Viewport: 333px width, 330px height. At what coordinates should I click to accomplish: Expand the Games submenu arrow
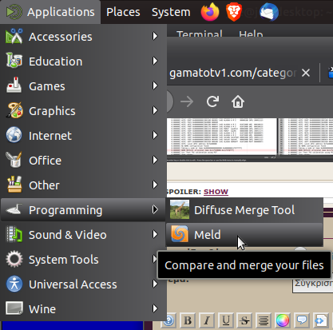[x=155, y=85]
